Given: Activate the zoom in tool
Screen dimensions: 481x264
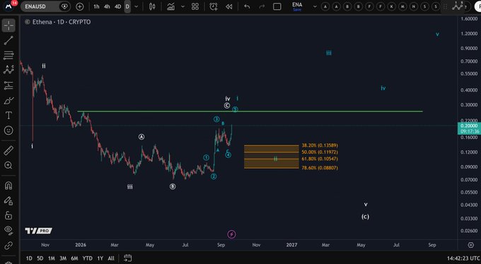Looking at the screenshot, I should tap(8, 165).
